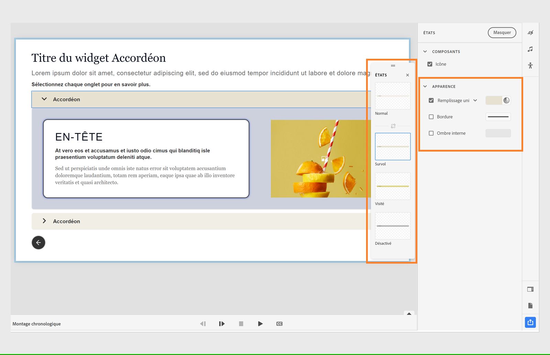Click the Masquer button
Image resolution: width=550 pixels, height=355 pixels.
[x=502, y=33]
